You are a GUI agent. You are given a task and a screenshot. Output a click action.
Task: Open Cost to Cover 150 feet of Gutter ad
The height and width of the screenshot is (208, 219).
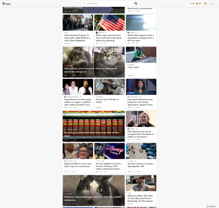coord(107,101)
